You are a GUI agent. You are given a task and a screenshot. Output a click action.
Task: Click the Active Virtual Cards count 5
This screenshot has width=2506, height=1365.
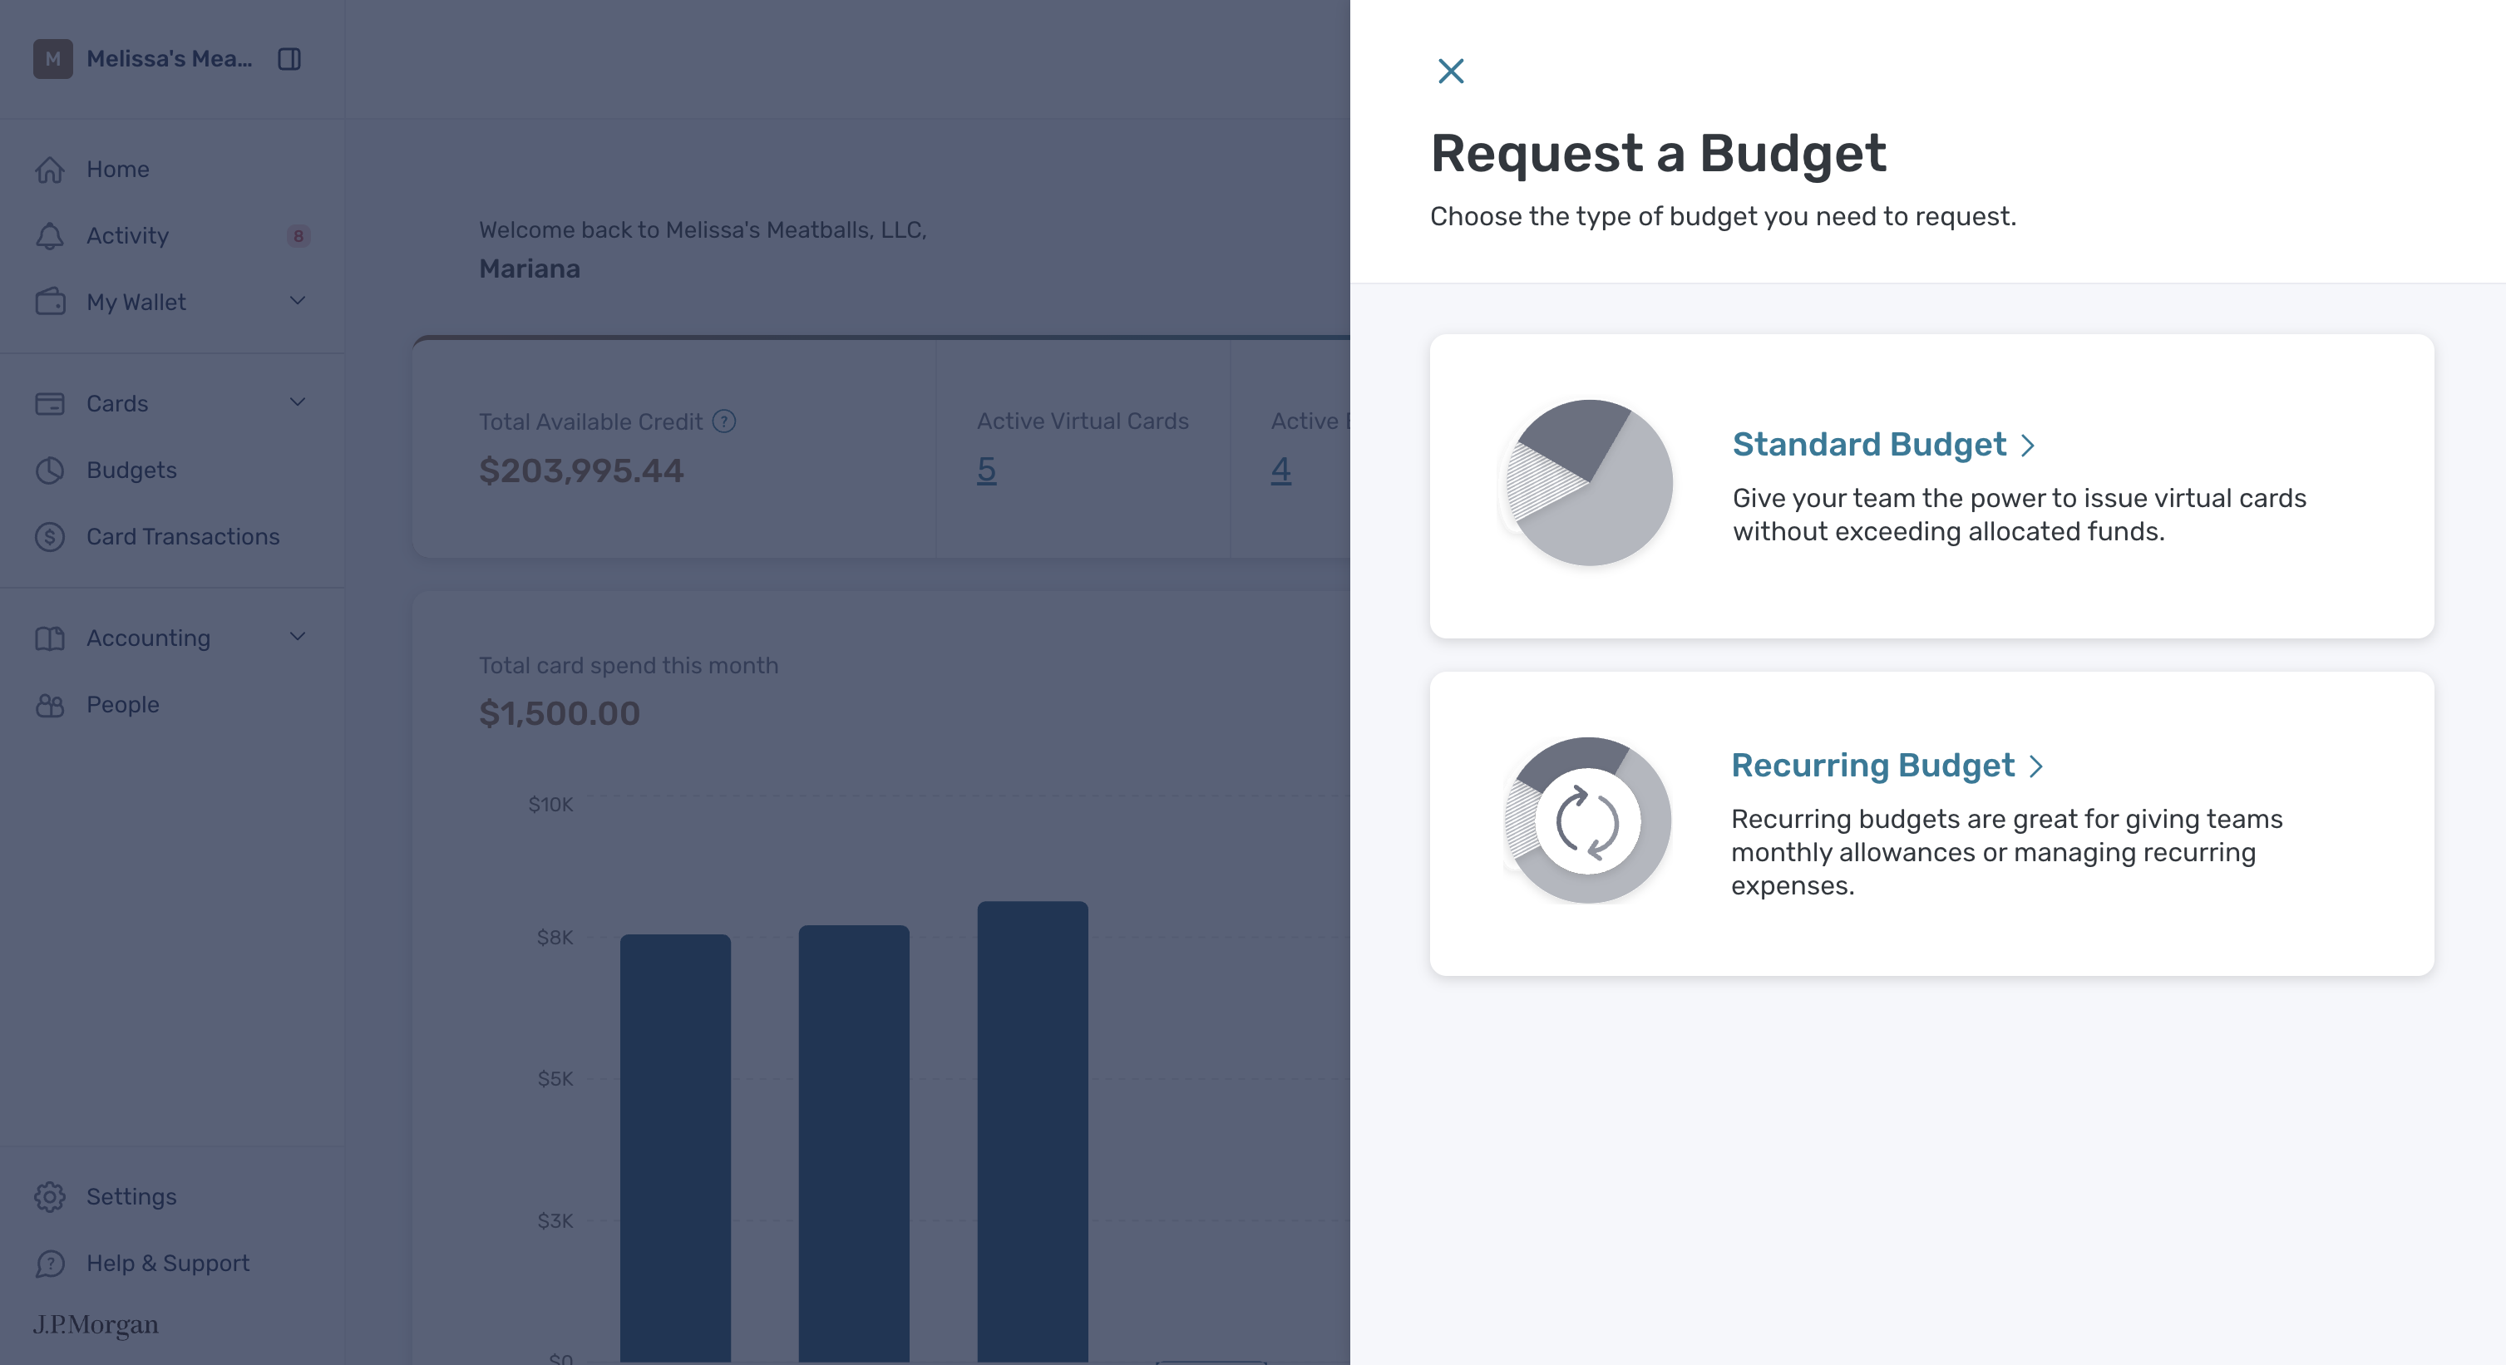[986, 470]
